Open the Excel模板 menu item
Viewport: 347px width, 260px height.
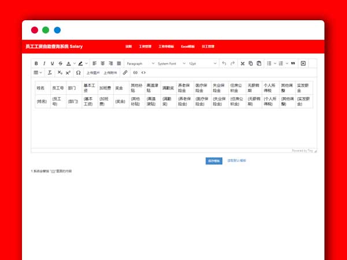click(187, 46)
